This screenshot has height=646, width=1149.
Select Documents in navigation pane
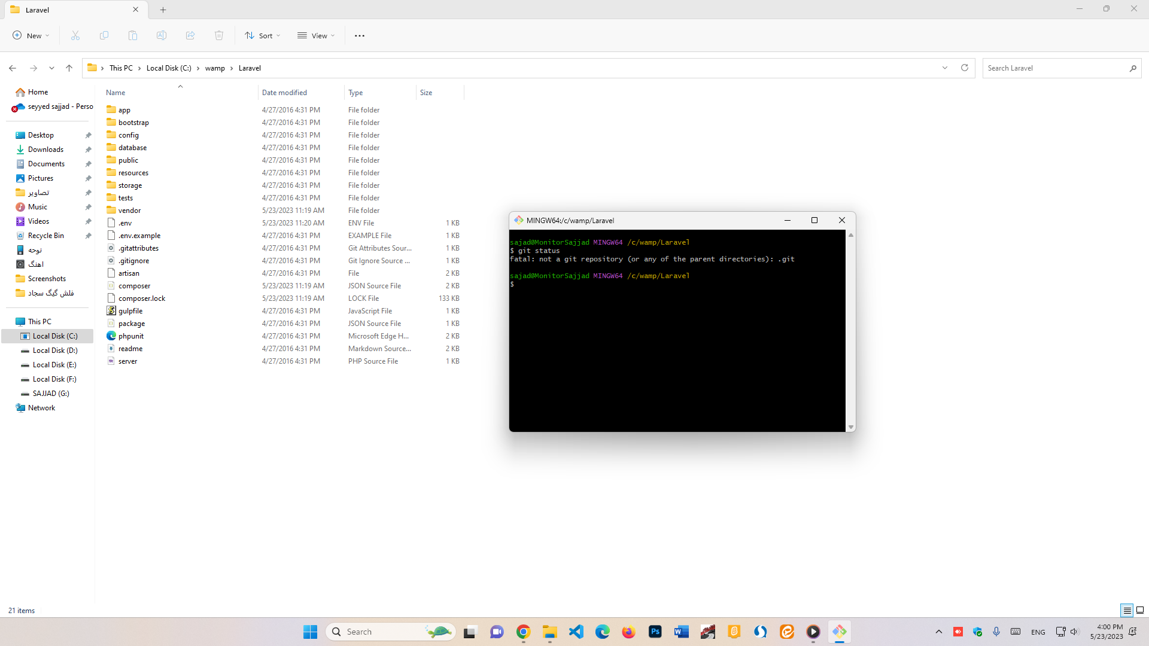(x=46, y=164)
